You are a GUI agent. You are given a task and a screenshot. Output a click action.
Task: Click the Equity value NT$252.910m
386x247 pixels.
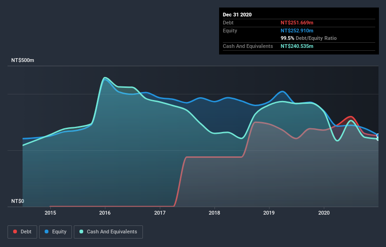[x=297, y=31]
